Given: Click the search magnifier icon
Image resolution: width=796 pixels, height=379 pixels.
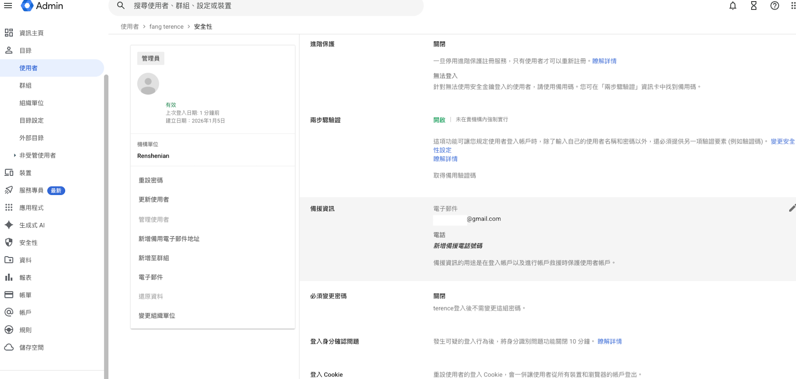Looking at the screenshot, I should (121, 5).
